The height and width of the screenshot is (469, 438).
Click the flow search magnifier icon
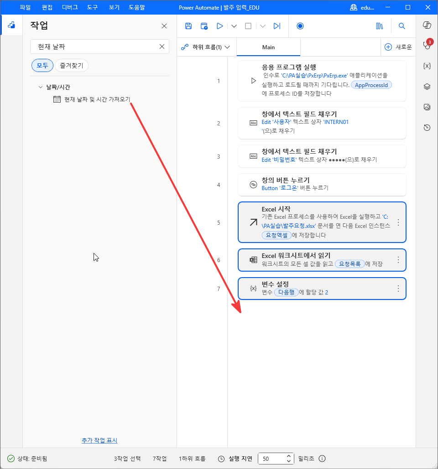click(x=402, y=26)
